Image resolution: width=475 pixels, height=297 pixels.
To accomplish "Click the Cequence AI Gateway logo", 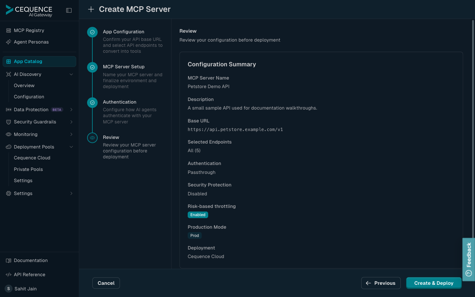I will pos(29,11).
